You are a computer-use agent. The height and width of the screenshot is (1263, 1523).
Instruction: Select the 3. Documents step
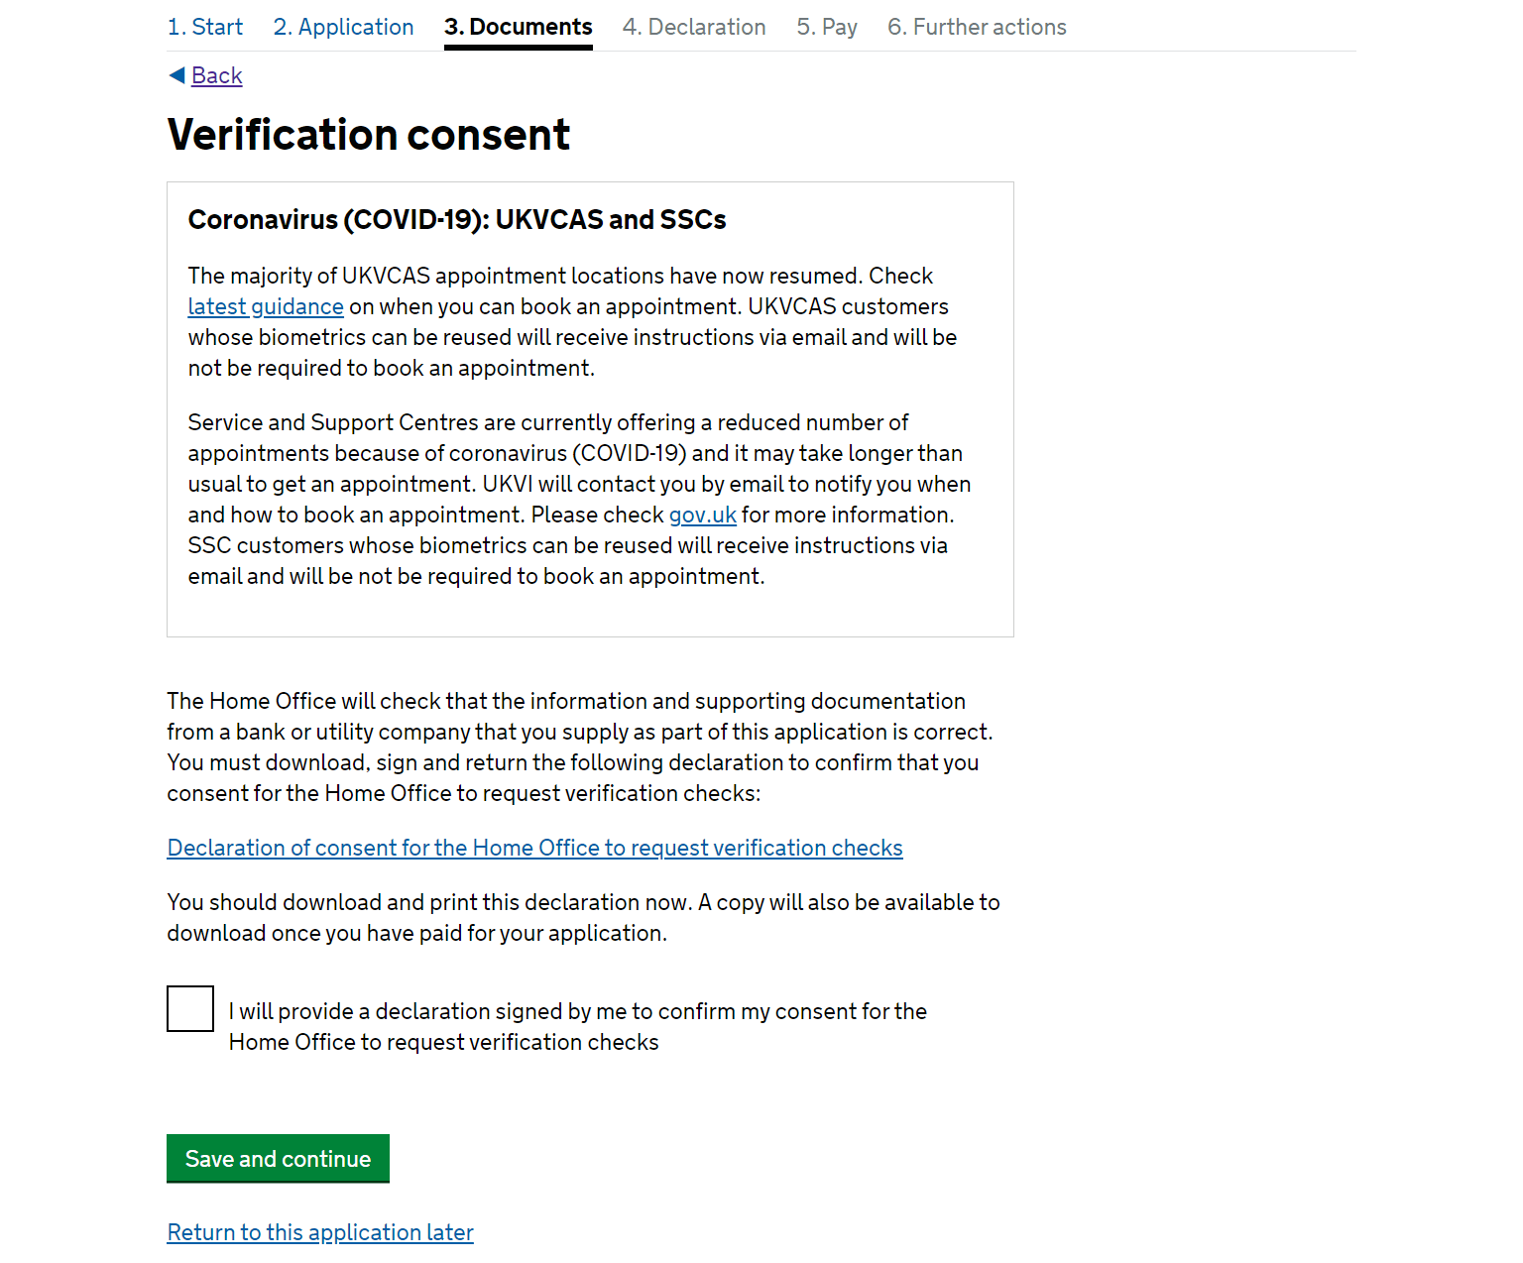[517, 27]
